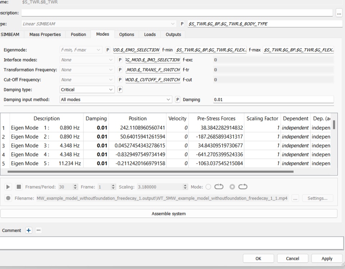345x269 pixels.
Task: Click row header number 4
Action: pyautogui.click(x=4, y=155)
